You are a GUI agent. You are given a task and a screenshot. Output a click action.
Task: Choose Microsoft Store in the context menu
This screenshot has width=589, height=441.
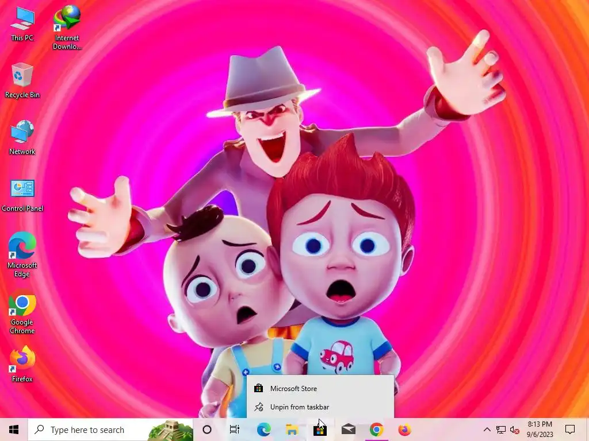point(320,389)
